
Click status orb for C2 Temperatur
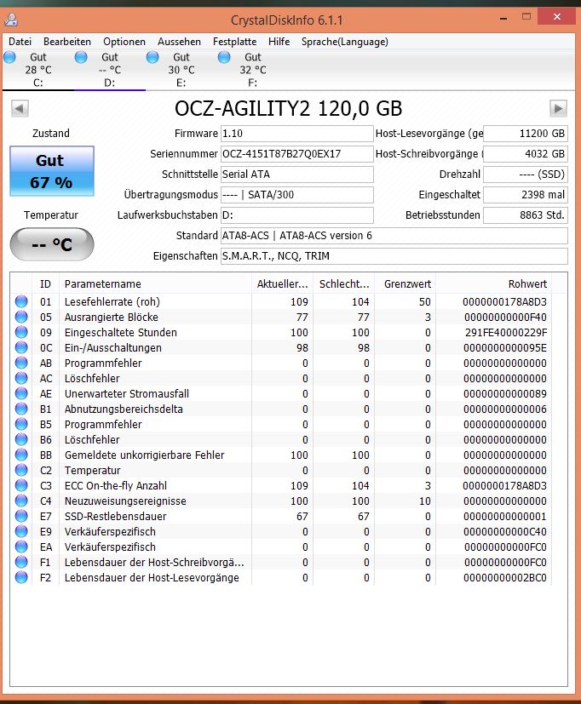[x=21, y=470]
